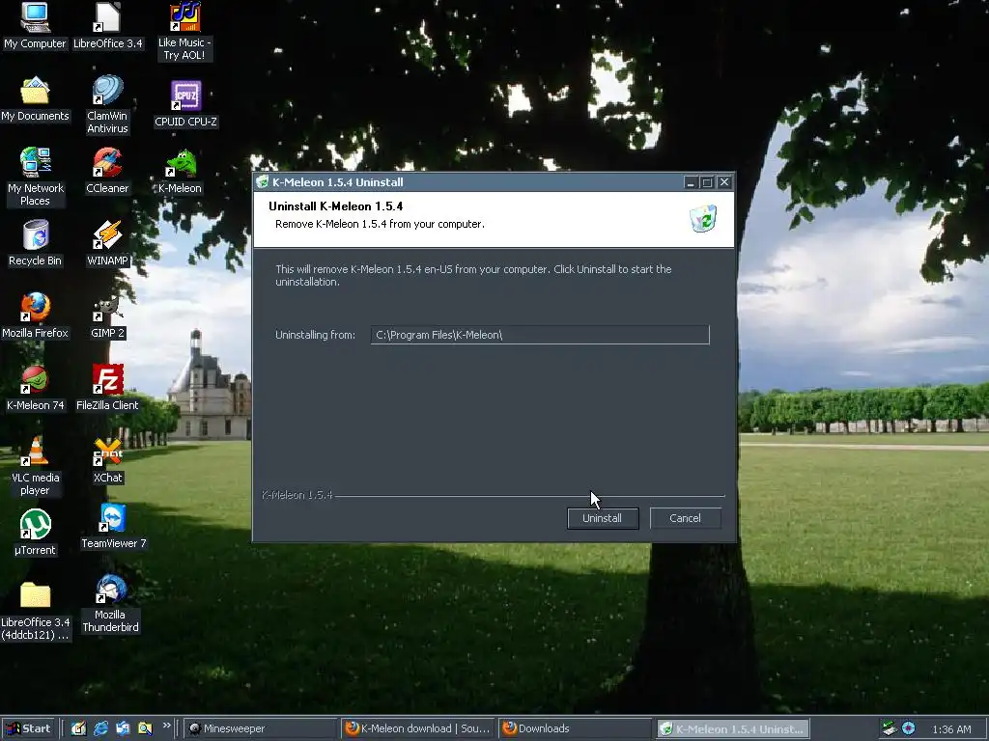Select Mozilla Firefox desktop icon
Viewport: 989px width, 741px height.
coord(35,316)
